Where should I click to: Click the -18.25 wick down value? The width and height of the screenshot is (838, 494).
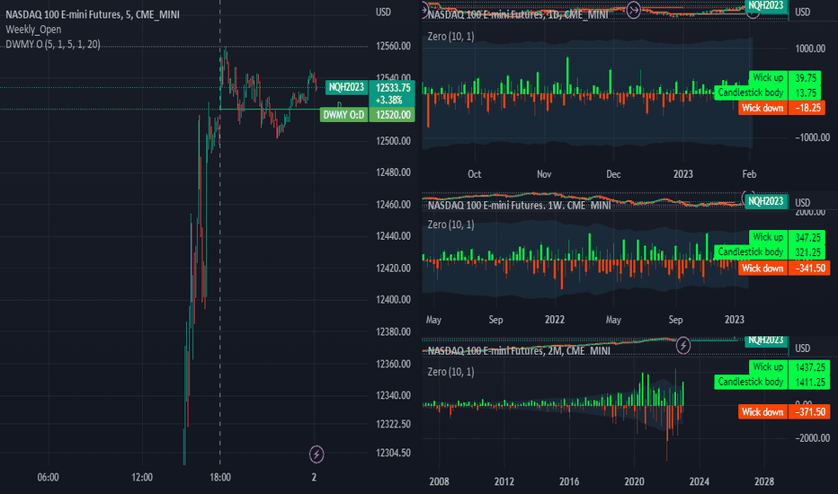(807, 108)
